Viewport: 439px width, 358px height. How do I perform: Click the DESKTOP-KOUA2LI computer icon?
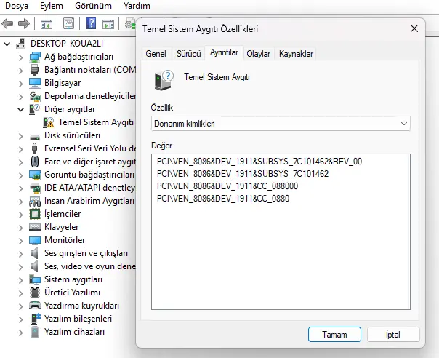click(21, 44)
